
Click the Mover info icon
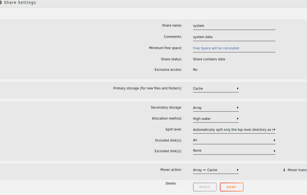coord(284,170)
